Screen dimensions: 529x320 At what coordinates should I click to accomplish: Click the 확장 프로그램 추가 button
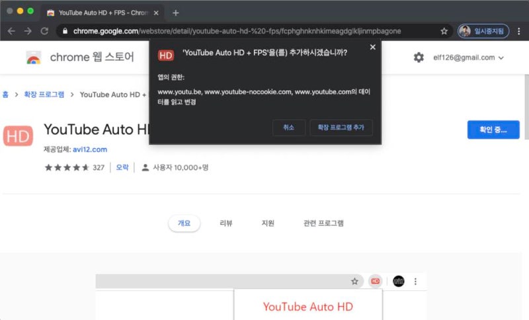click(x=341, y=128)
